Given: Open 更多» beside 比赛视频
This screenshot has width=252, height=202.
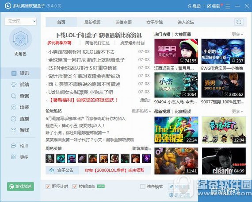Looking at the screenshot, I should point(237,112).
